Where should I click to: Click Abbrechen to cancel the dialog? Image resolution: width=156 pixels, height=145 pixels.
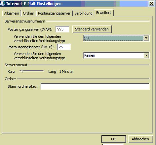140,139
